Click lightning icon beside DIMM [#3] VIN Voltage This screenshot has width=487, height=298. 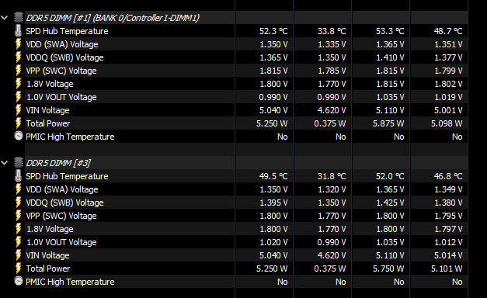click(19, 255)
